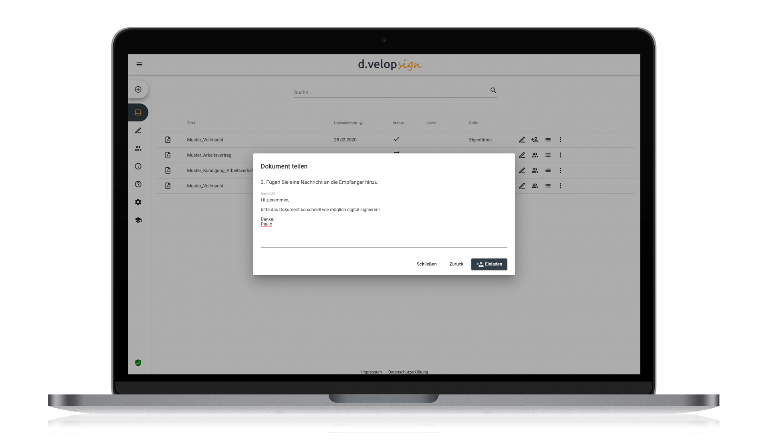Open the help question mark icon

tap(138, 184)
